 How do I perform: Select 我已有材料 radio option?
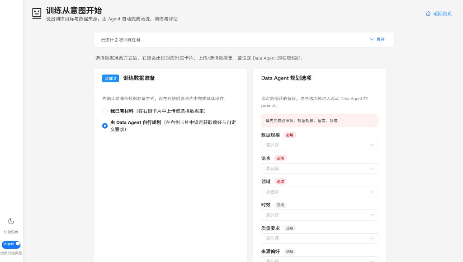click(x=105, y=111)
